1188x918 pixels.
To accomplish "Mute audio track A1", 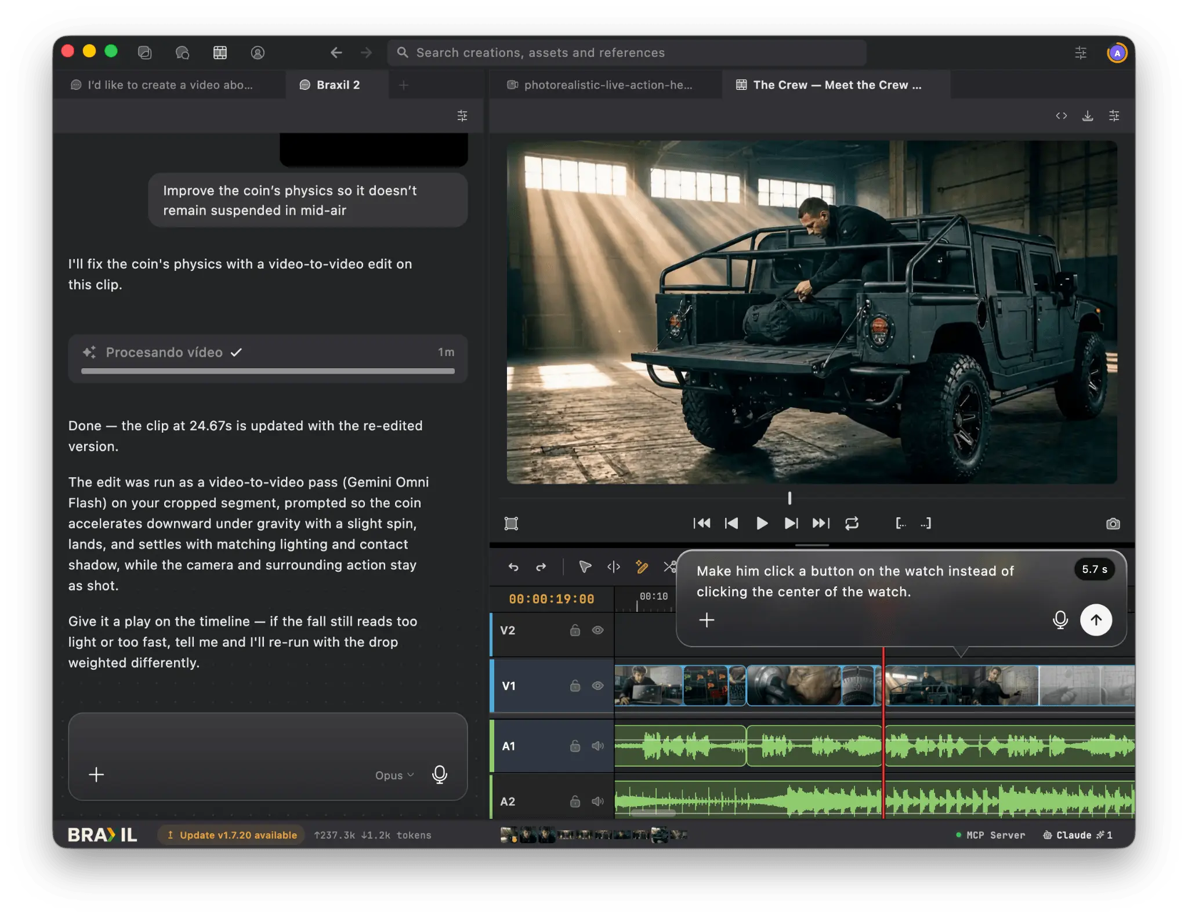I will [x=598, y=746].
